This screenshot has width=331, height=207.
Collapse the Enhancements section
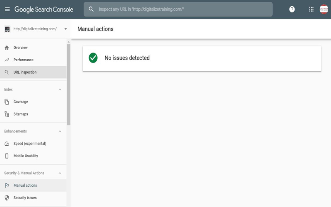60,131
